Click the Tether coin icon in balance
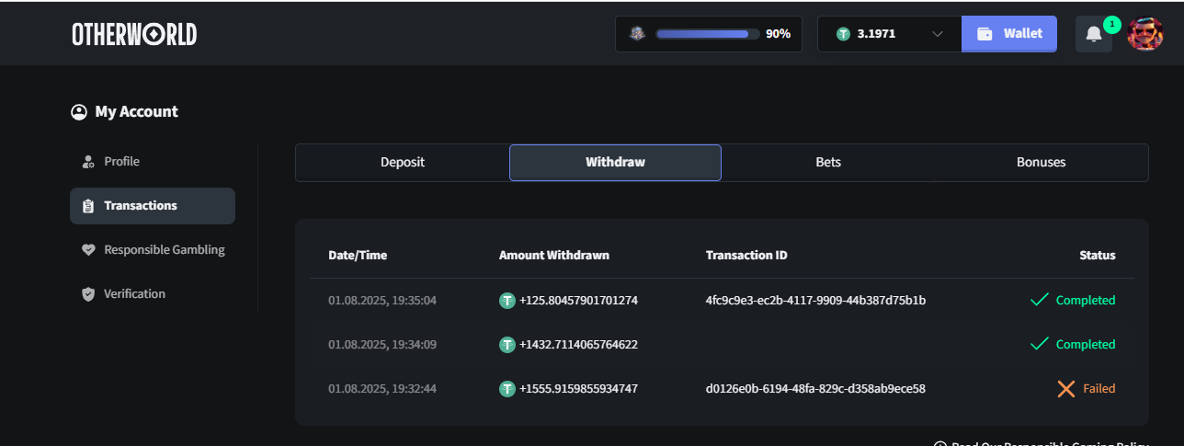The width and height of the screenshot is (1184, 446). (843, 34)
